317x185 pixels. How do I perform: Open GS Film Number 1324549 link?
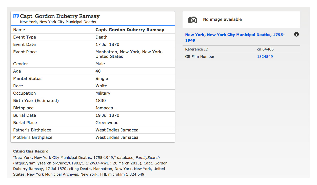[x=265, y=57]
